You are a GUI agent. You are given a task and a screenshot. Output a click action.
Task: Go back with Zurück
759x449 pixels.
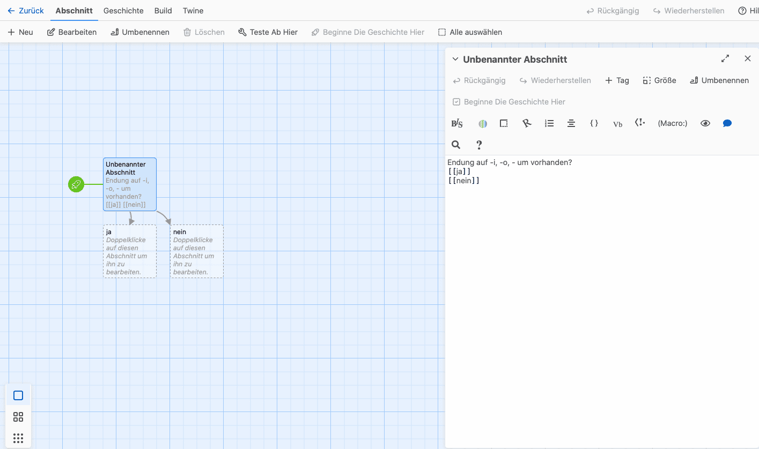(x=25, y=11)
